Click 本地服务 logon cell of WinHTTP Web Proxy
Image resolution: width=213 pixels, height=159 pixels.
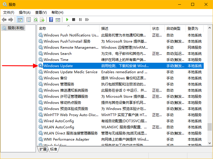[195, 115]
